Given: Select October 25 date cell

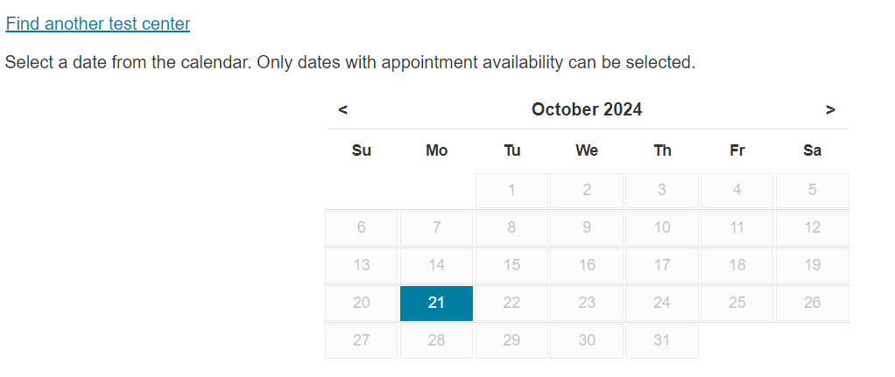Looking at the screenshot, I should pos(736,303).
